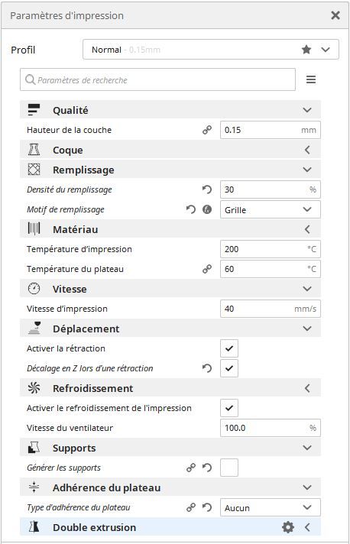Screen dimensions: 350x544
Task: Reset Densité du remplissage with revert arrow
Action: tap(207, 189)
